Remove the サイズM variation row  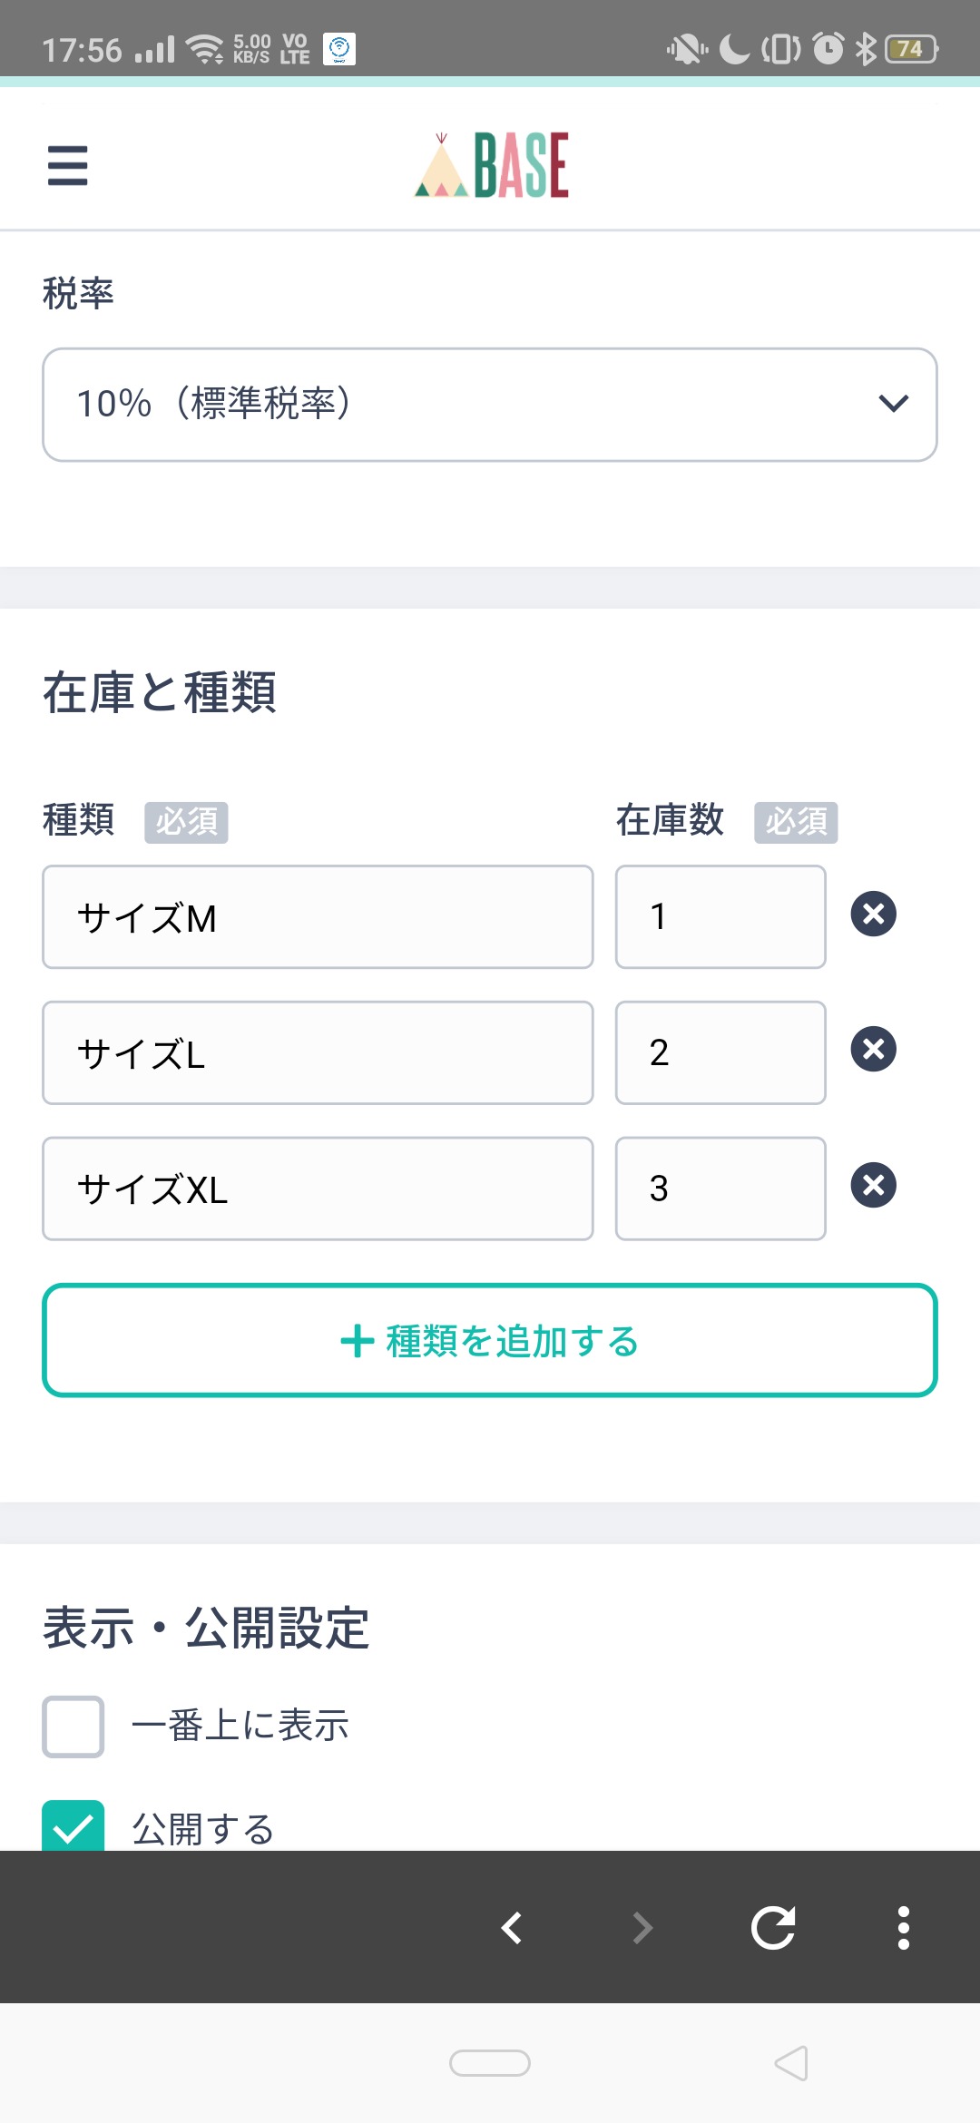point(873,914)
